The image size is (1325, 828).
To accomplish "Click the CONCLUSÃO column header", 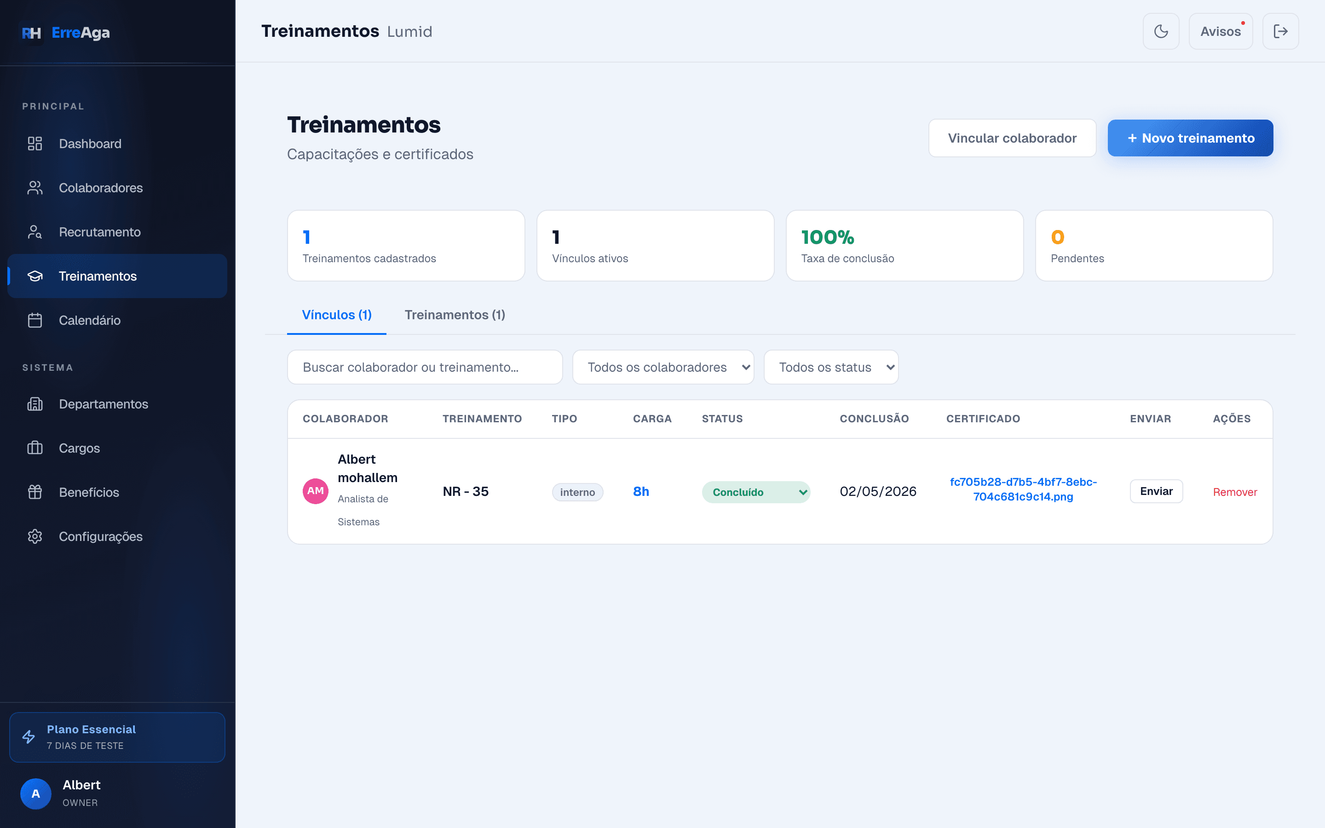I will point(875,419).
